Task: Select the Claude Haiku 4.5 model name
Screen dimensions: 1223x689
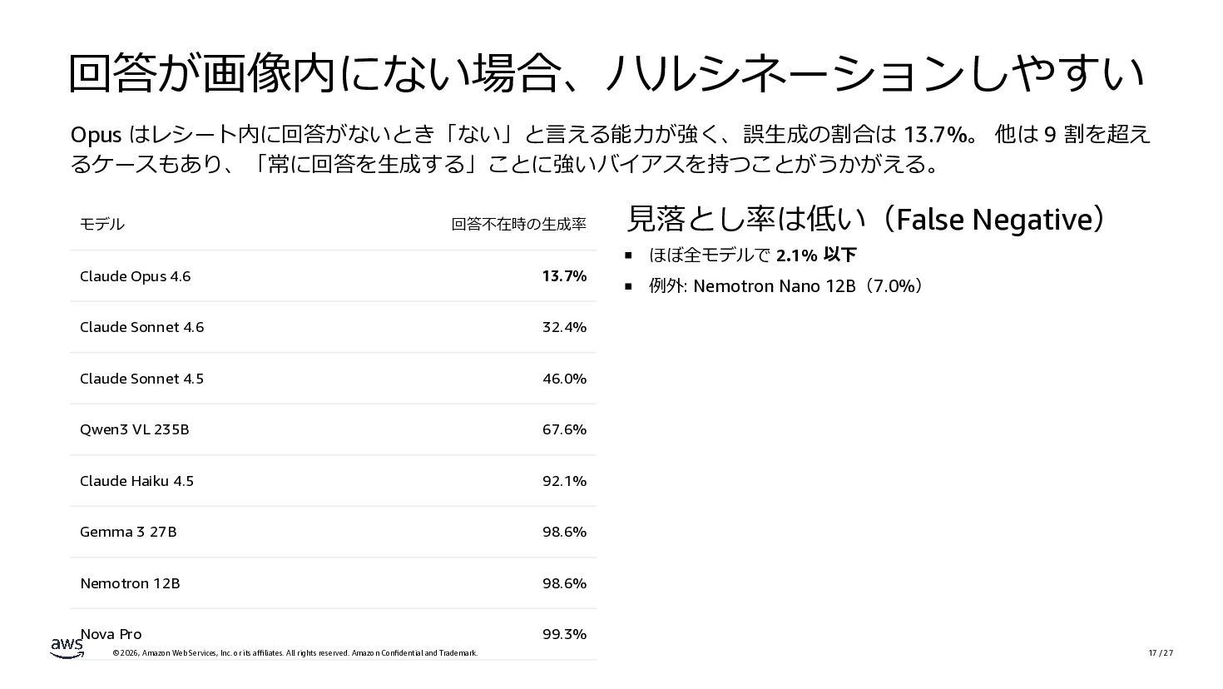Action: pyautogui.click(x=136, y=481)
